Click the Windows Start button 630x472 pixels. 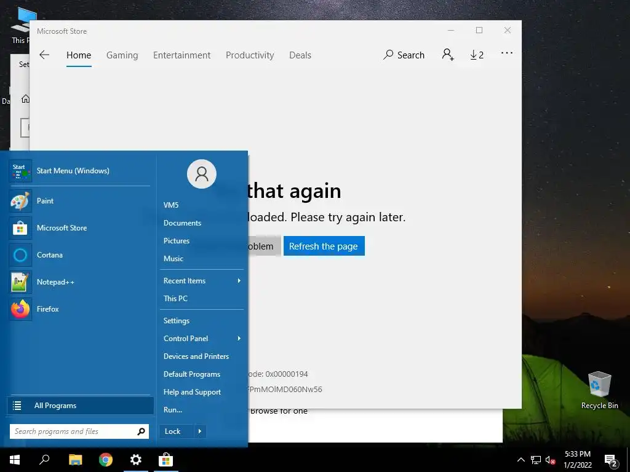coord(15,460)
